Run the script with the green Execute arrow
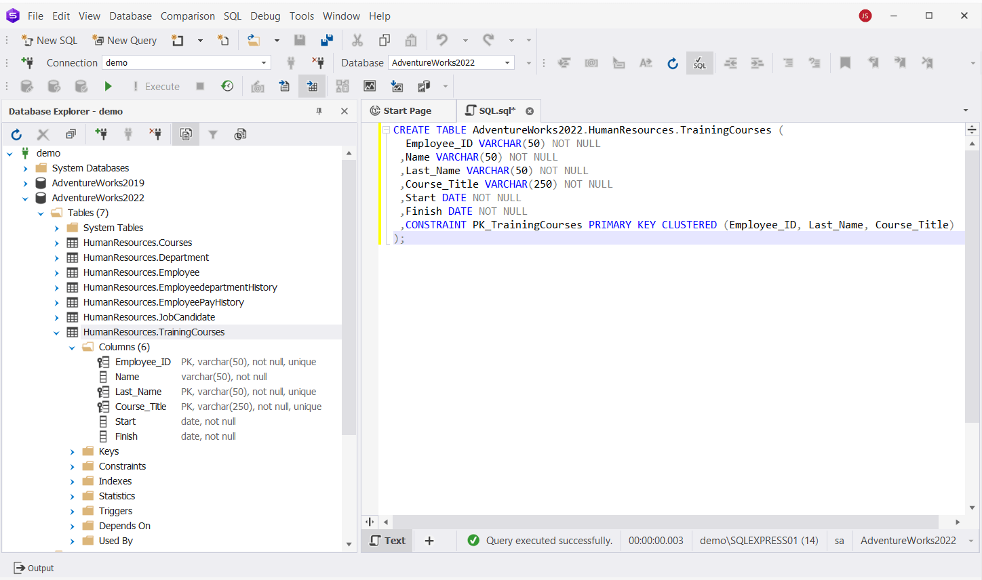This screenshot has height=580, width=982. click(x=108, y=86)
